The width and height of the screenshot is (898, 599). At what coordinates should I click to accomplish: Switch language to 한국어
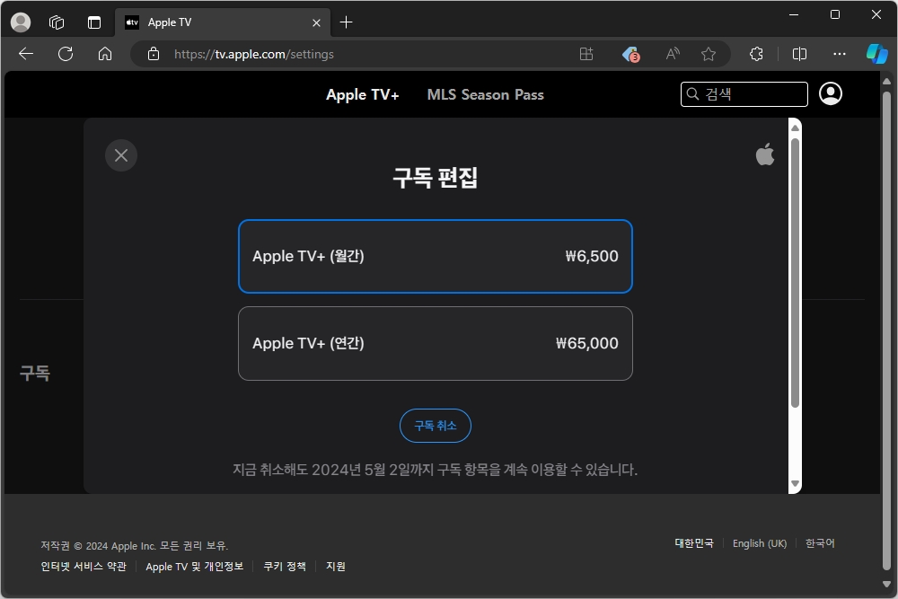tap(820, 543)
